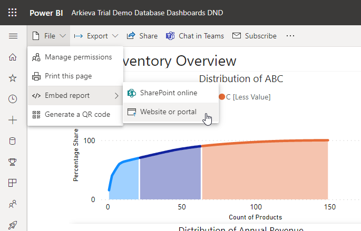Viewport: 361px width, 231px height.
Task: Open Favorites star in the sidebar
Action: tap(13, 78)
